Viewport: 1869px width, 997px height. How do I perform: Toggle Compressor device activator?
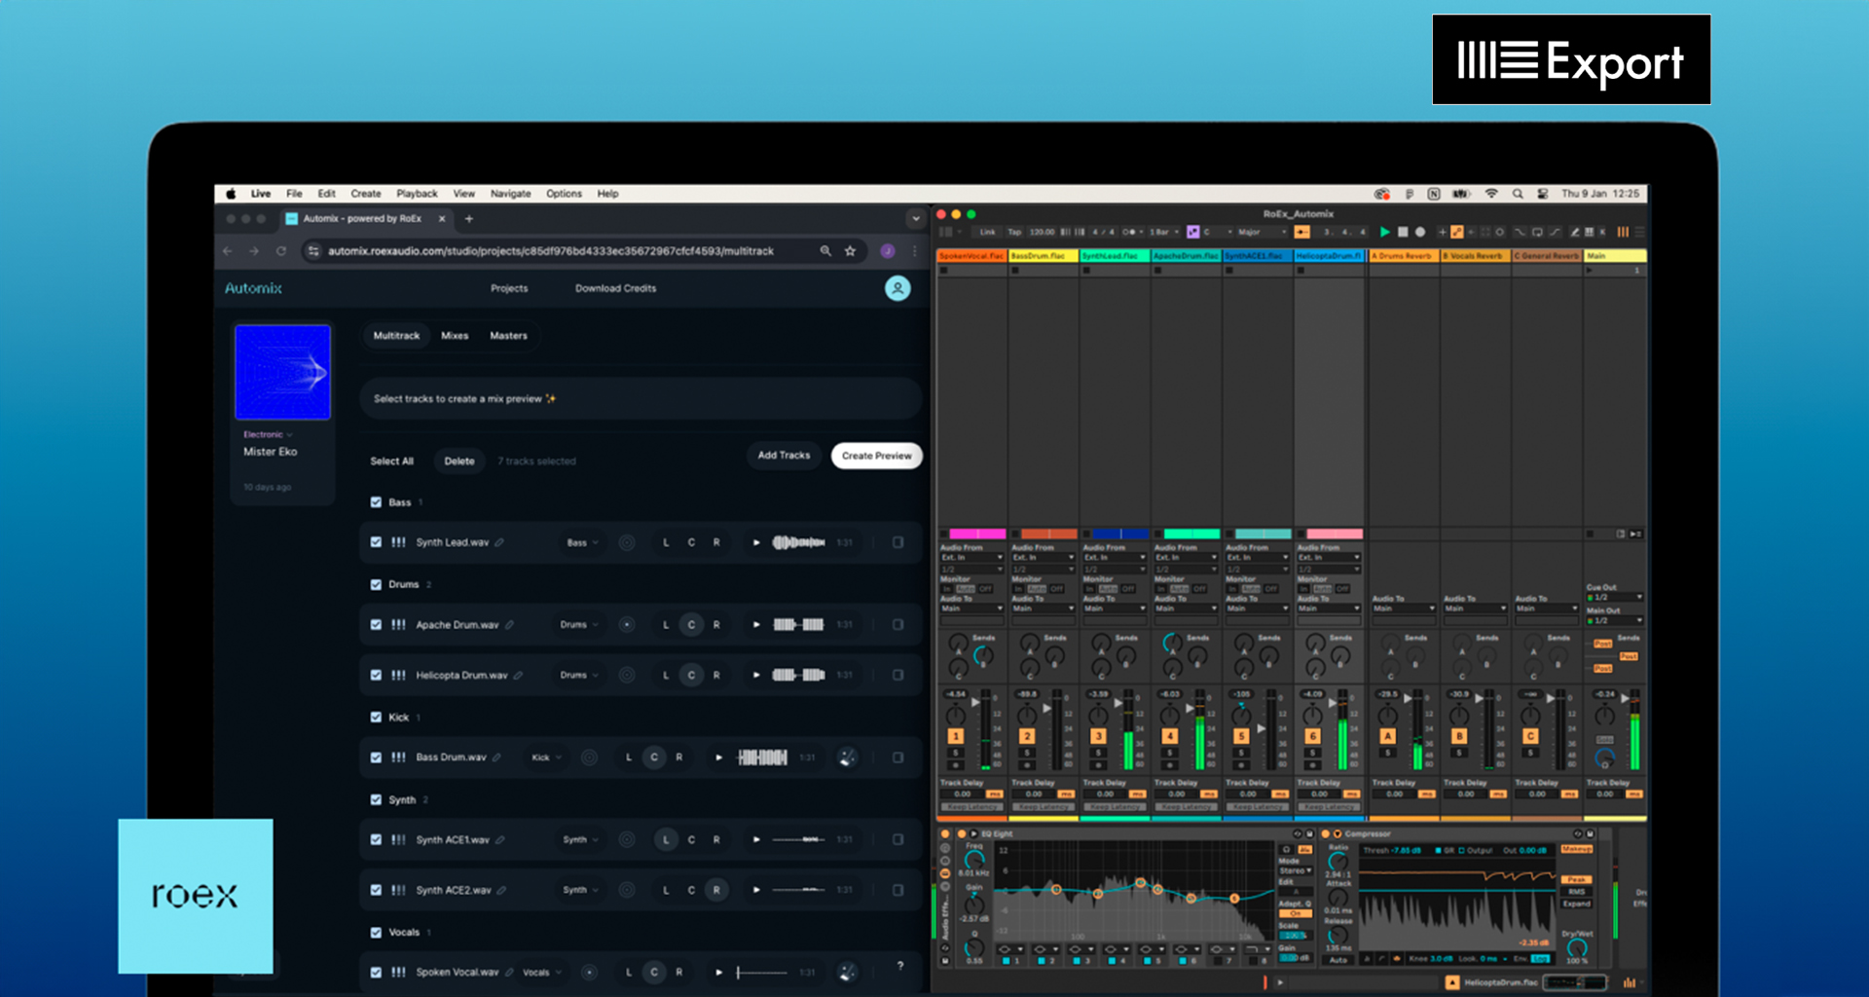[x=1326, y=833]
